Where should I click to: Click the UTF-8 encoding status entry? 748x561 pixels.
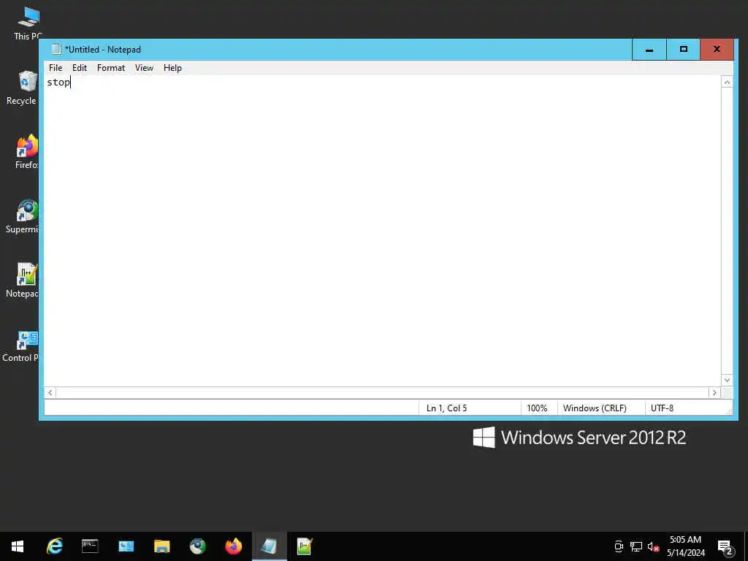(x=662, y=408)
